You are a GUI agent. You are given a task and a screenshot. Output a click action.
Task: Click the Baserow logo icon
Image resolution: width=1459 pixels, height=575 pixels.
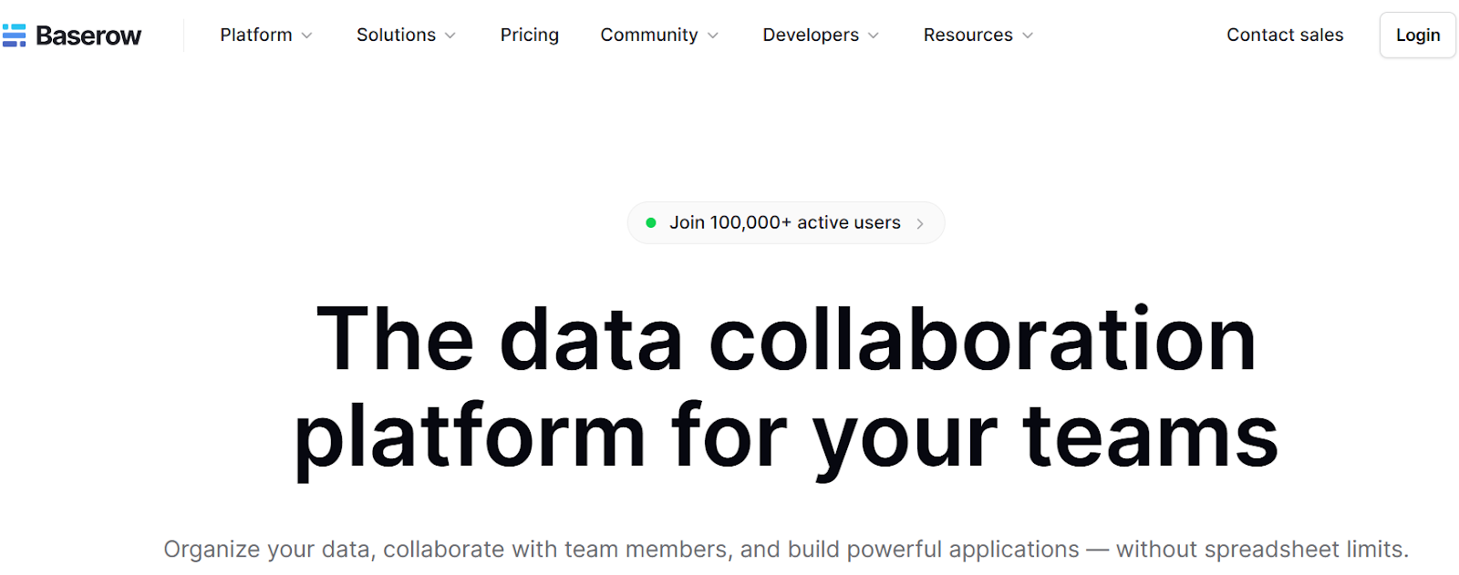pos(14,36)
